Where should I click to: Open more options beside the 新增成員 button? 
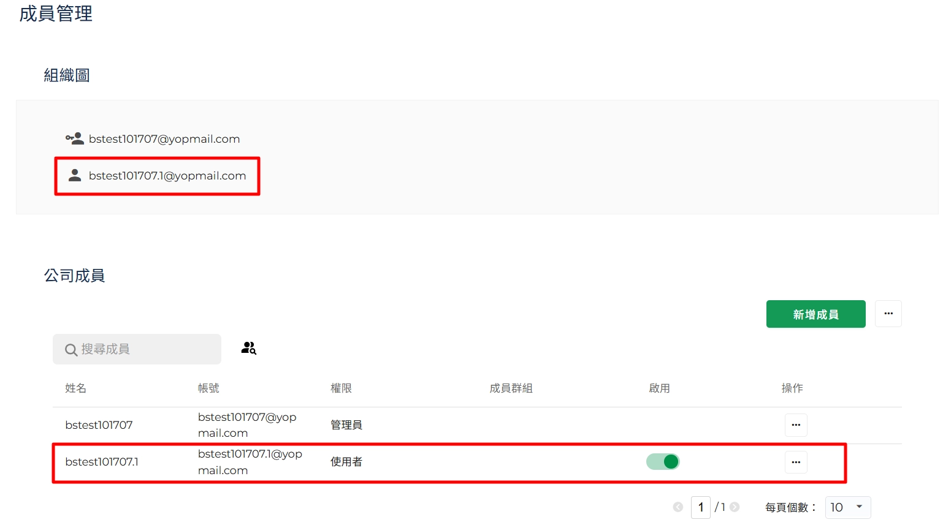point(888,314)
